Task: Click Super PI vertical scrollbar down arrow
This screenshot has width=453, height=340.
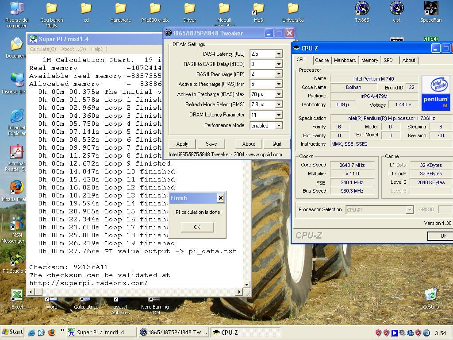Action: click(246, 285)
